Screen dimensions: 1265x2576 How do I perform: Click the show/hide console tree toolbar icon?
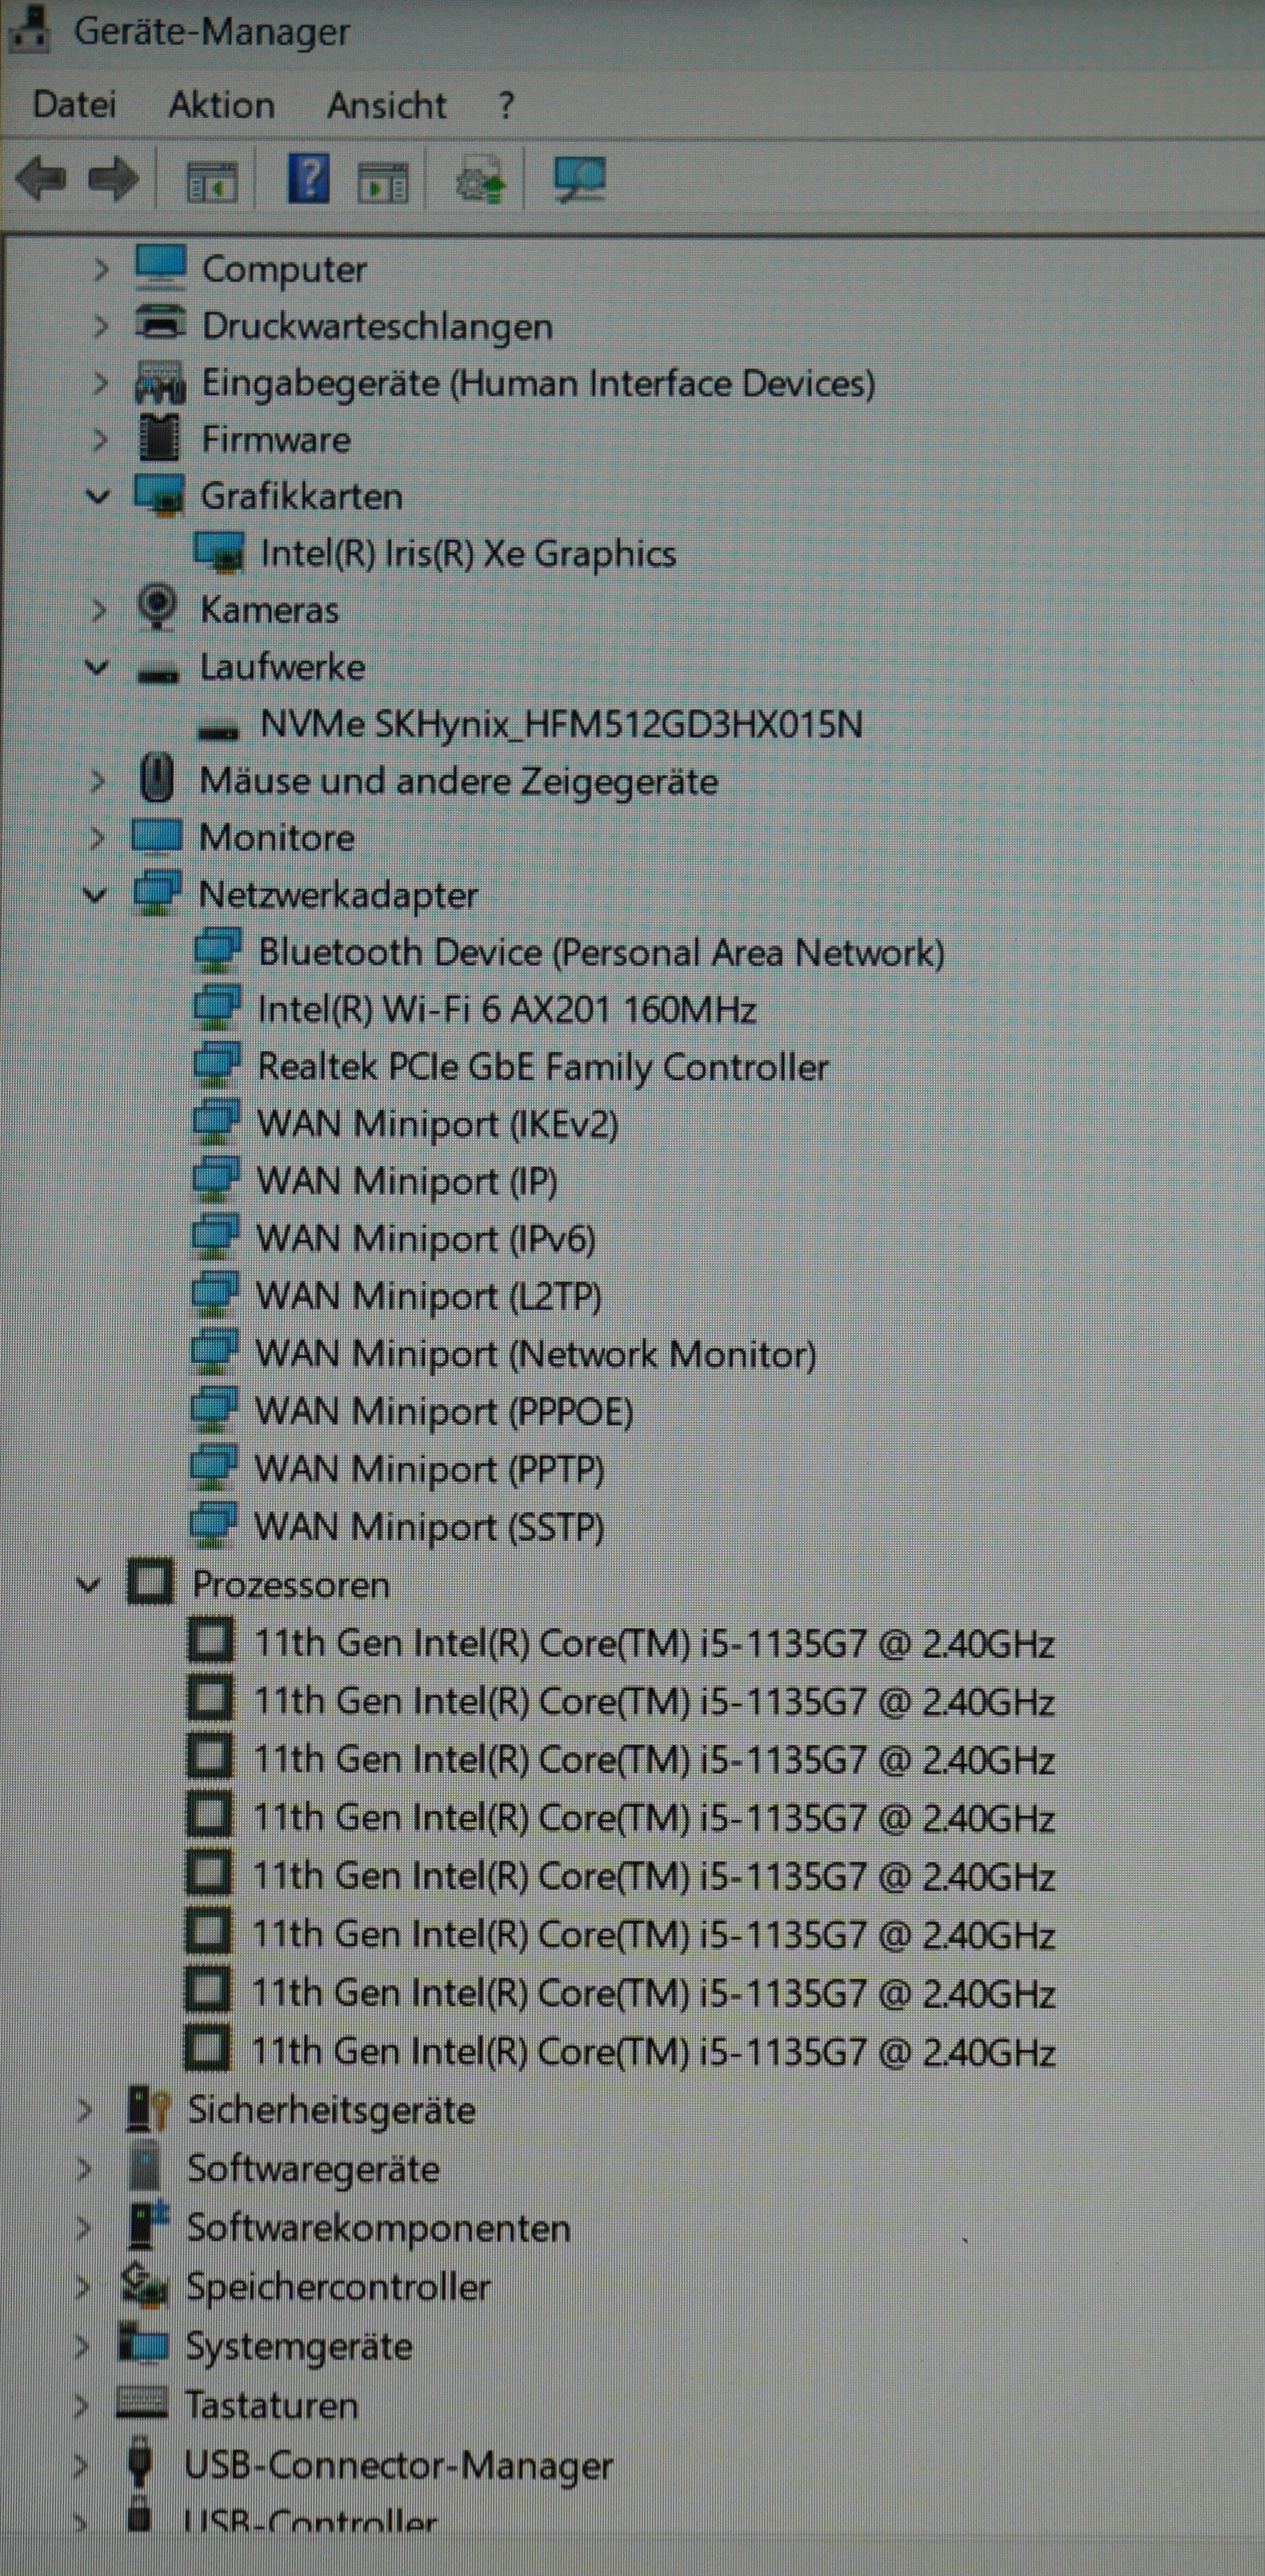coord(212,182)
